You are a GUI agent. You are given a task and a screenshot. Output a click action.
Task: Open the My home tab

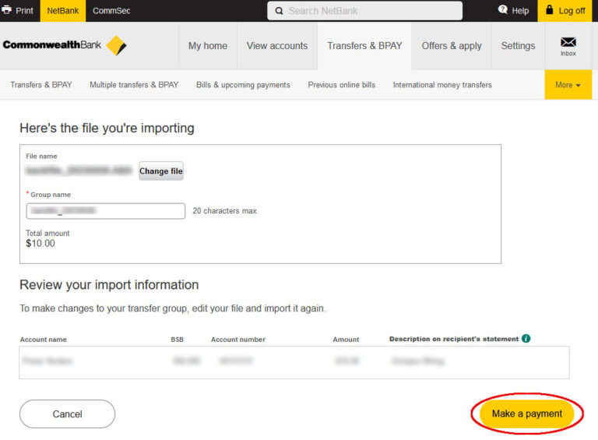207,46
